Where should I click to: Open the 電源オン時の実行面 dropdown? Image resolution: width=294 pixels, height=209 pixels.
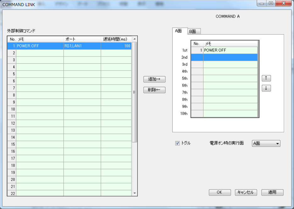[266, 143]
